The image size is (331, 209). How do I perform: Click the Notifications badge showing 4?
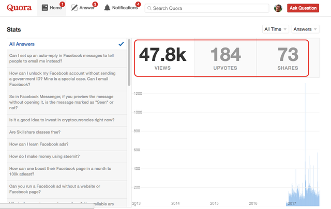tap(138, 4)
